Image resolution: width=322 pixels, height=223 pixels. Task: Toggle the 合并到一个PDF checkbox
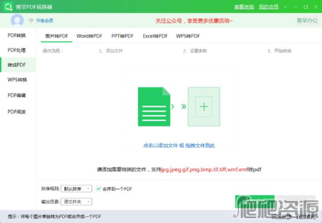coord(99,189)
